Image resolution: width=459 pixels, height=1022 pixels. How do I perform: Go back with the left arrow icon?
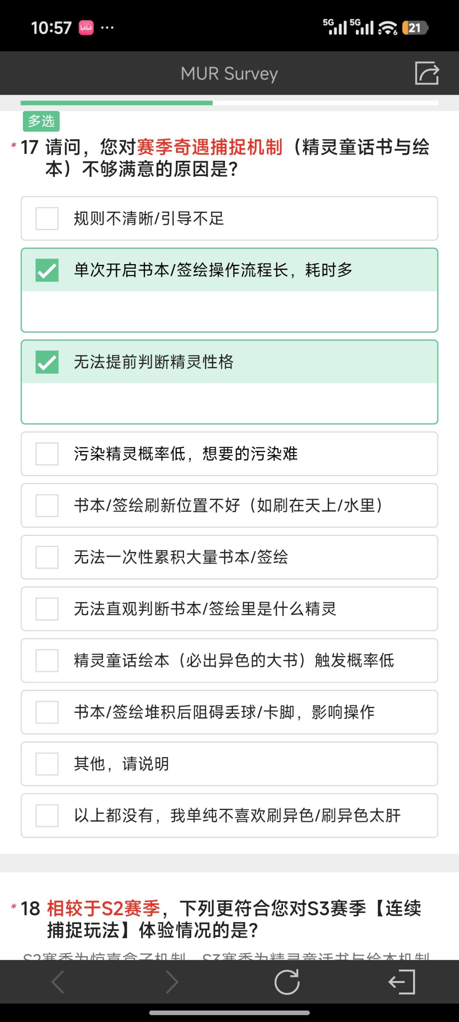(x=57, y=982)
